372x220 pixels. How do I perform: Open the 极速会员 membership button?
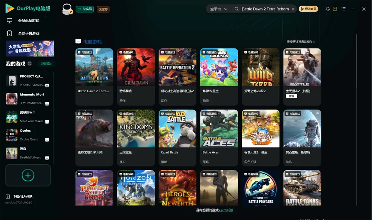tap(308, 9)
